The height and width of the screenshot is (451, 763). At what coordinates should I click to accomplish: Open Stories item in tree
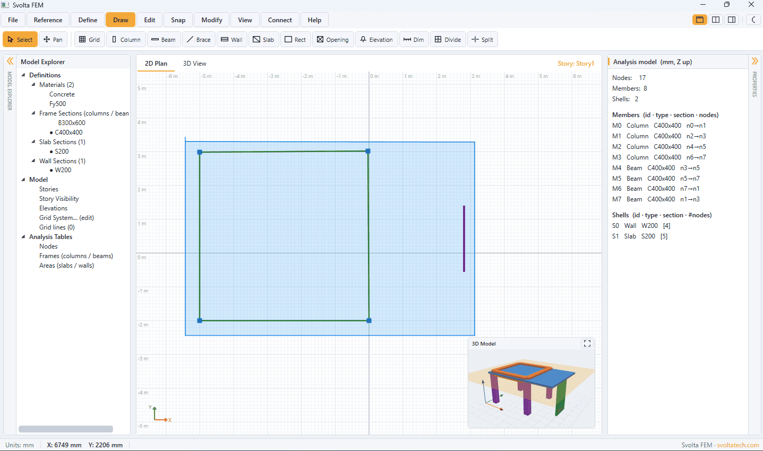click(49, 189)
